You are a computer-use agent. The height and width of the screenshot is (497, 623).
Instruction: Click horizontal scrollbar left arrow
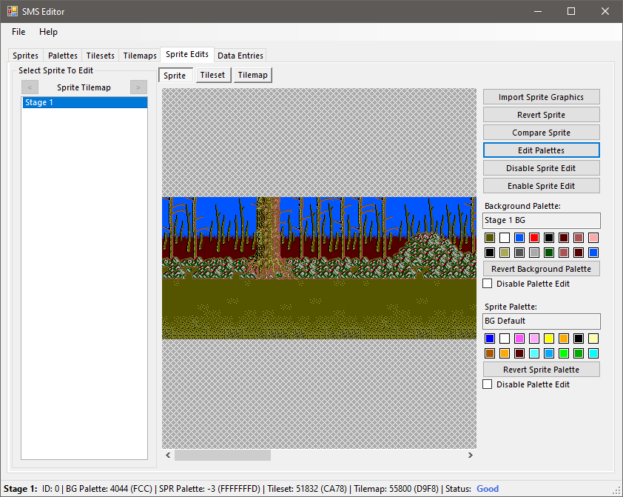click(x=168, y=456)
